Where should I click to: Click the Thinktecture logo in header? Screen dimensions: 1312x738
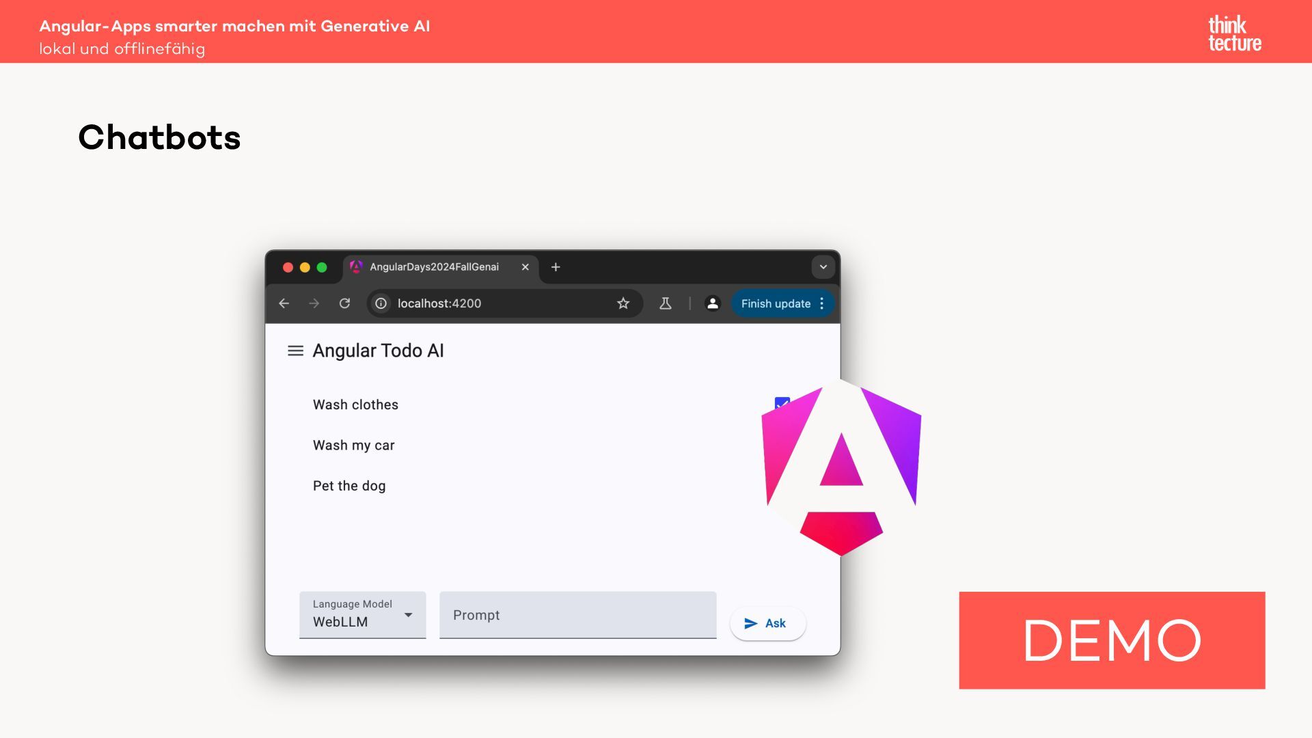click(x=1235, y=33)
